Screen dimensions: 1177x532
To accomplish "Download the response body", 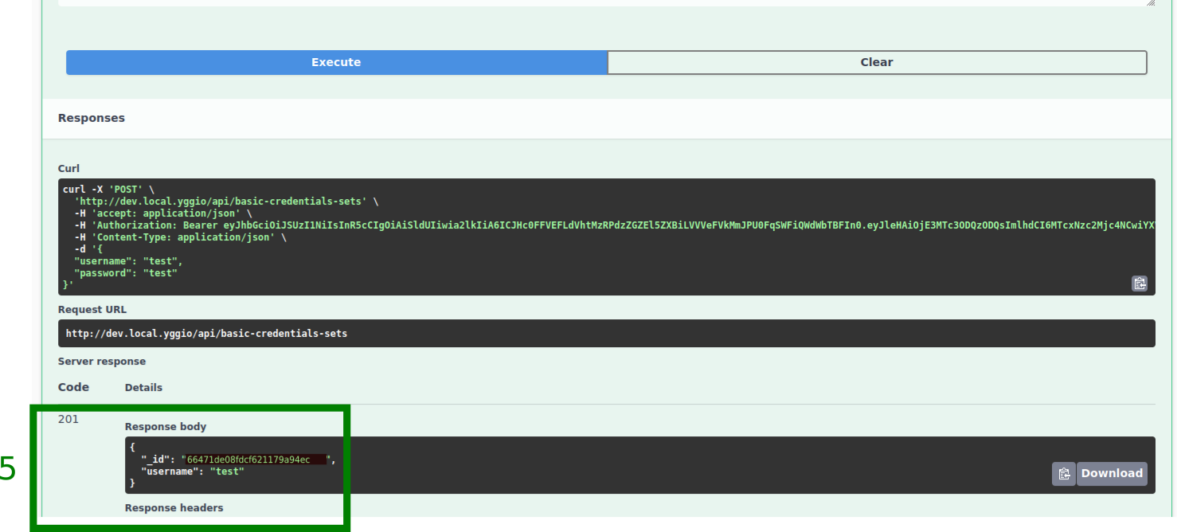I will point(1112,474).
